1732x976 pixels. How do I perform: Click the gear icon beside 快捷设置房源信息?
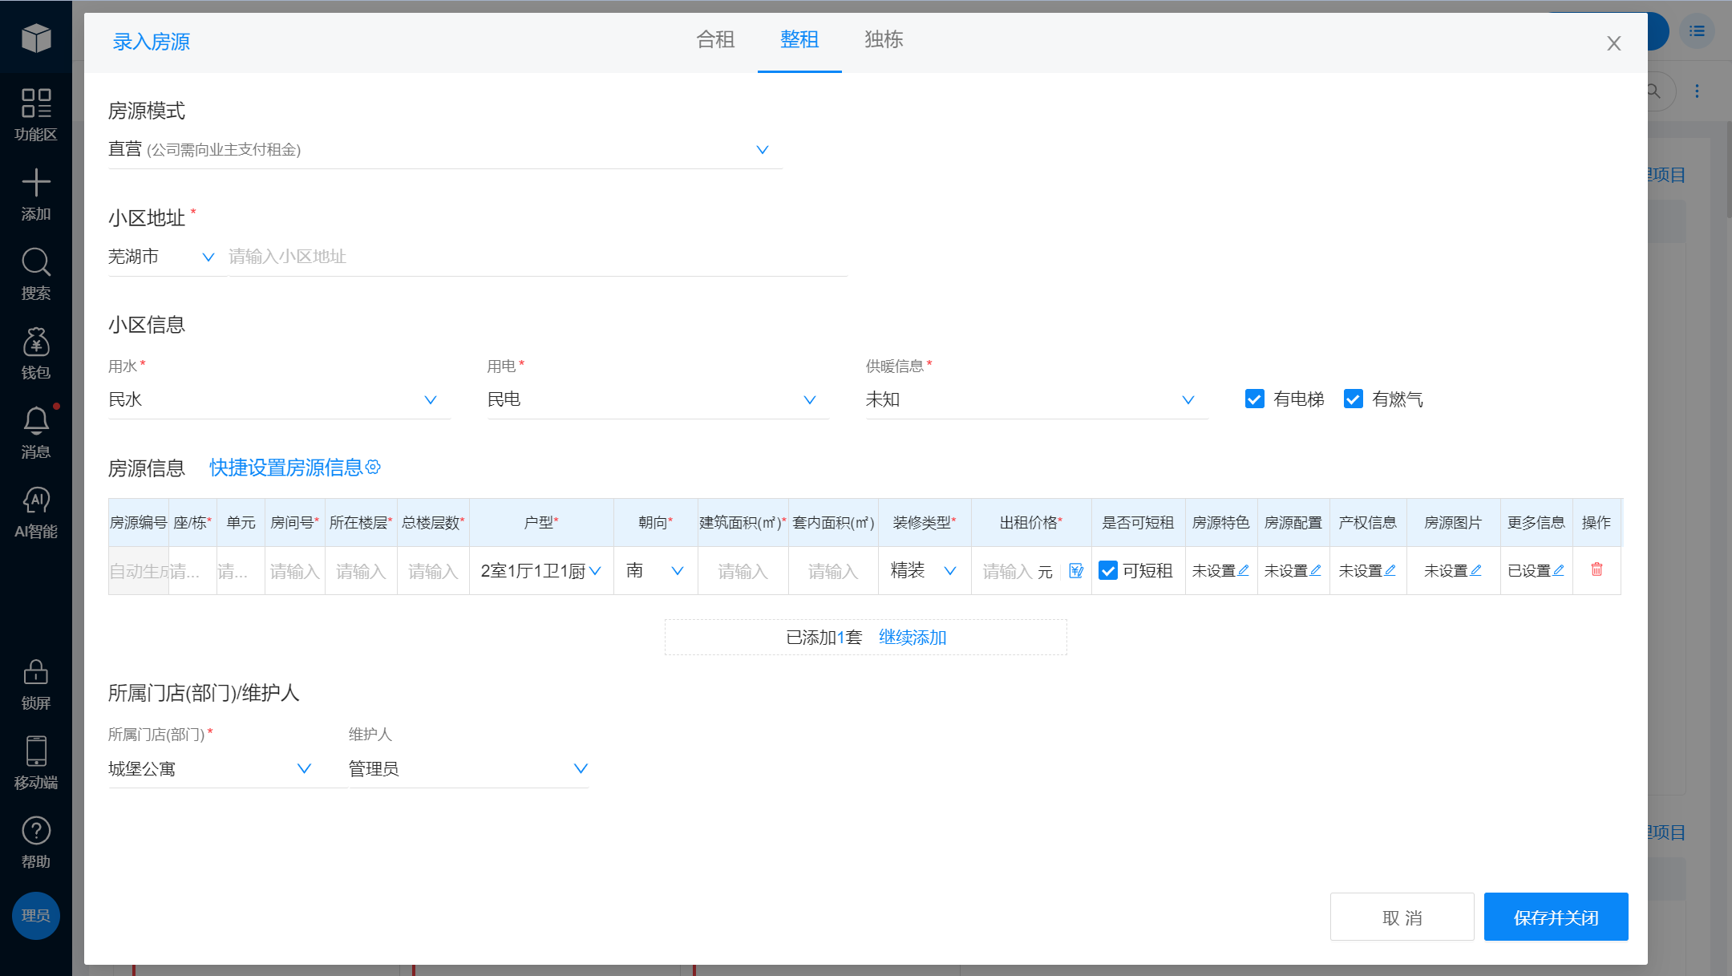[373, 467]
